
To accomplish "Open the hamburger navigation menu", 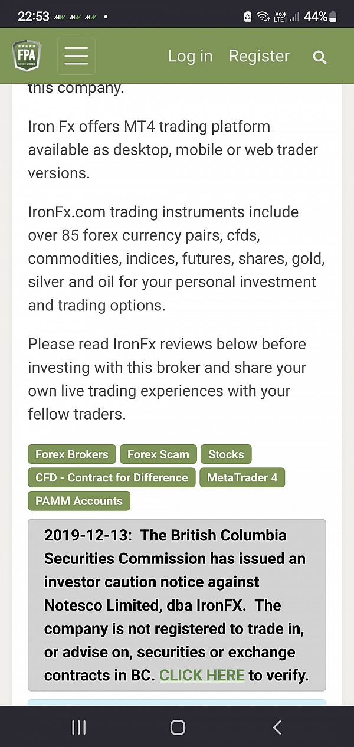I will (76, 55).
